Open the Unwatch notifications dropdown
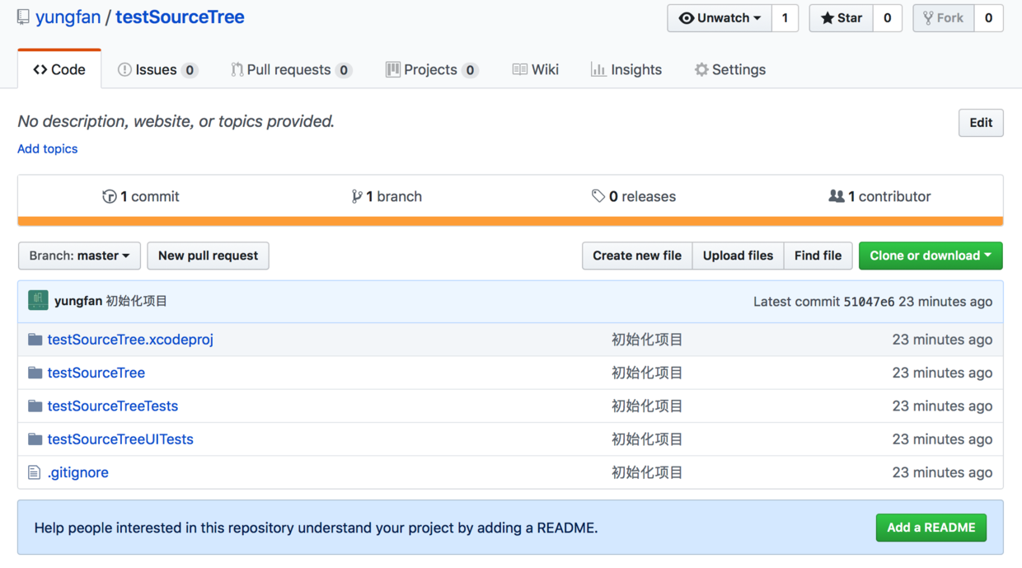 tap(720, 18)
